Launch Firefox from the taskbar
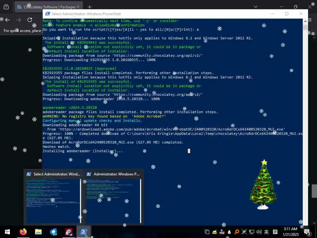 click(x=23, y=232)
